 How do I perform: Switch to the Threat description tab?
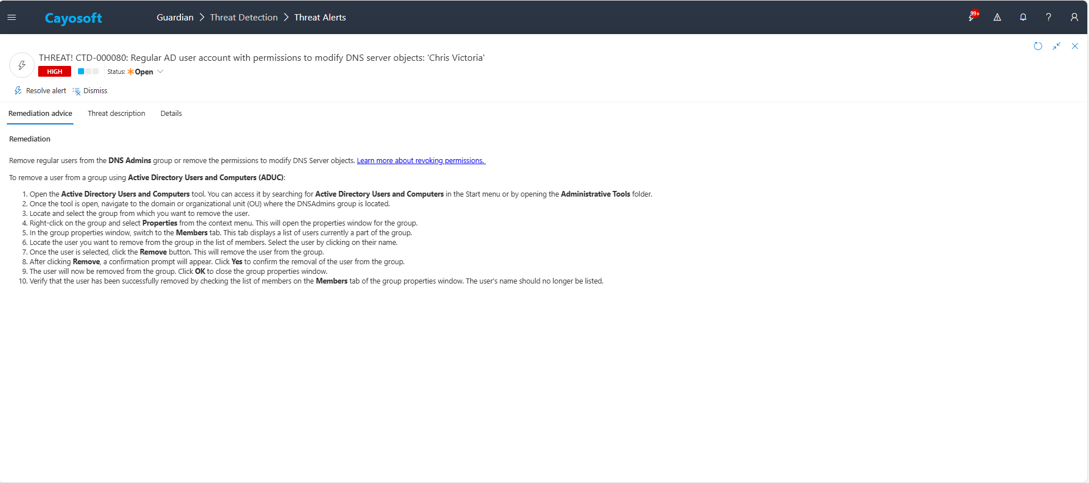tap(116, 114)
